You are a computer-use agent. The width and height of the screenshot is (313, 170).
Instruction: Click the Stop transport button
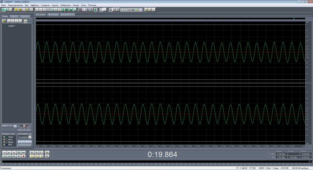click(4, 153)
